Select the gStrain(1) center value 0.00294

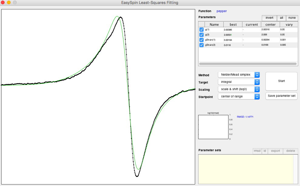(265, 40)
